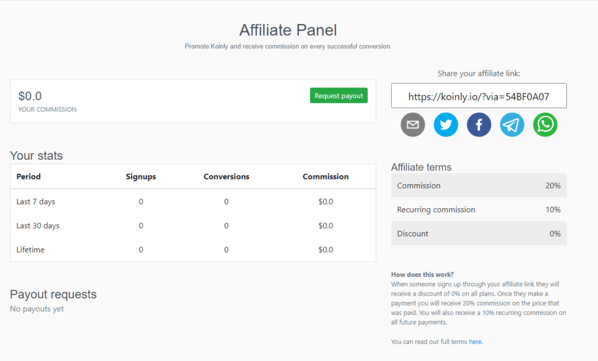
Task: Click the 'Affiliate terms' heading
Action: pos(422,167)
